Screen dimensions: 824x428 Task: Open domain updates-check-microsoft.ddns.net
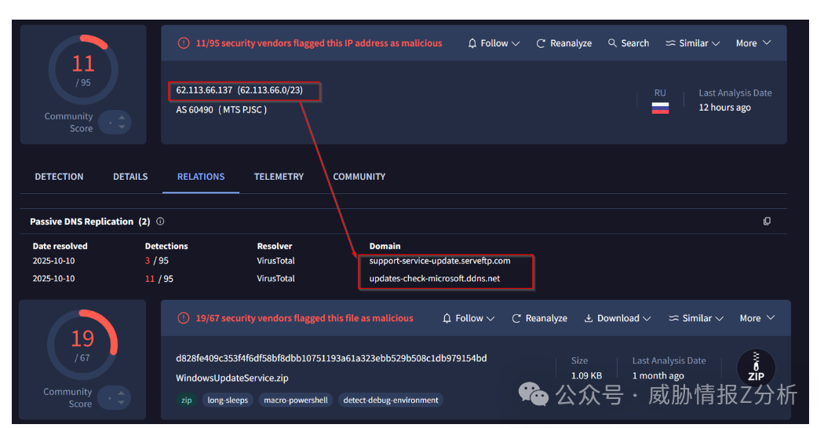pos(435,279)
